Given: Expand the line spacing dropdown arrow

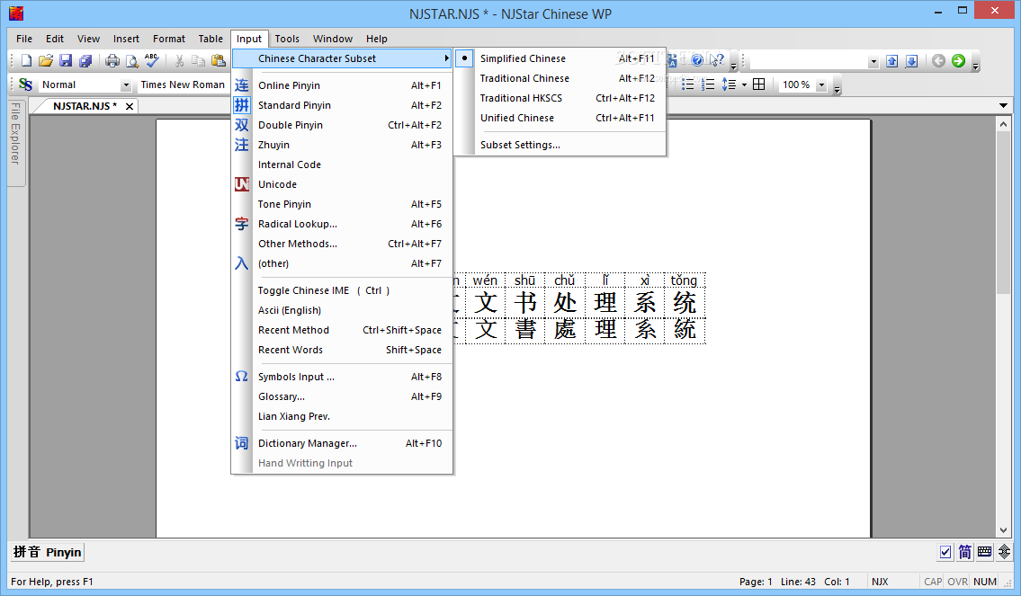Looking at the screenshot, I should [x=744, y=85].
